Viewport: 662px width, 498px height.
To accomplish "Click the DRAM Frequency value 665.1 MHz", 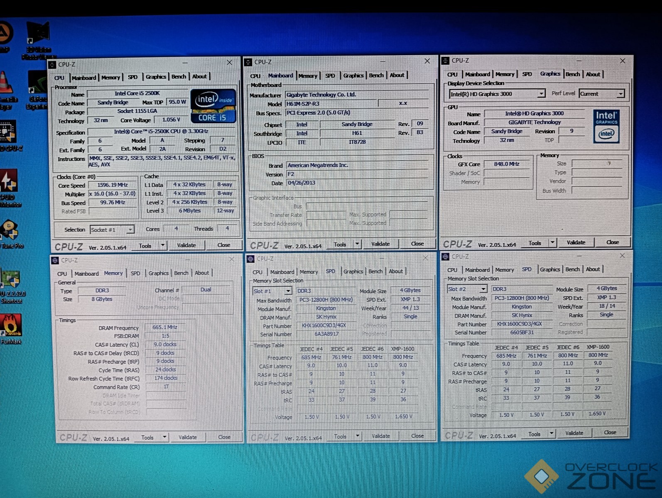I will pos(165,327).
